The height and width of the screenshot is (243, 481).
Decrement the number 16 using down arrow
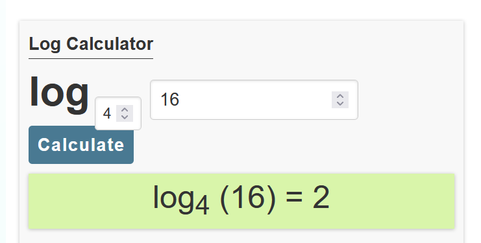[340, 104]
